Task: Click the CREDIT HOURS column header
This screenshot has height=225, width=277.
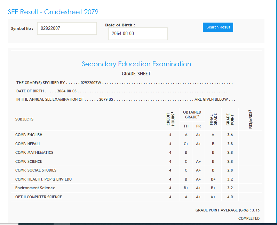Action: click(x=170, y=119)
